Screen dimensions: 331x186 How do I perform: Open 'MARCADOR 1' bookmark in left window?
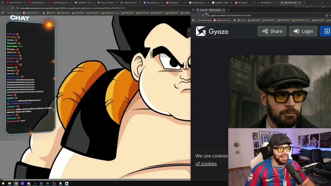coord(64,13)
